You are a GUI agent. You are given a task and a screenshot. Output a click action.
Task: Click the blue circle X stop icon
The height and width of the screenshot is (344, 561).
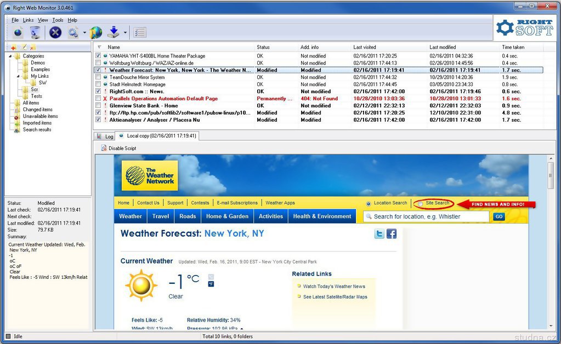[x=55, y=32]
